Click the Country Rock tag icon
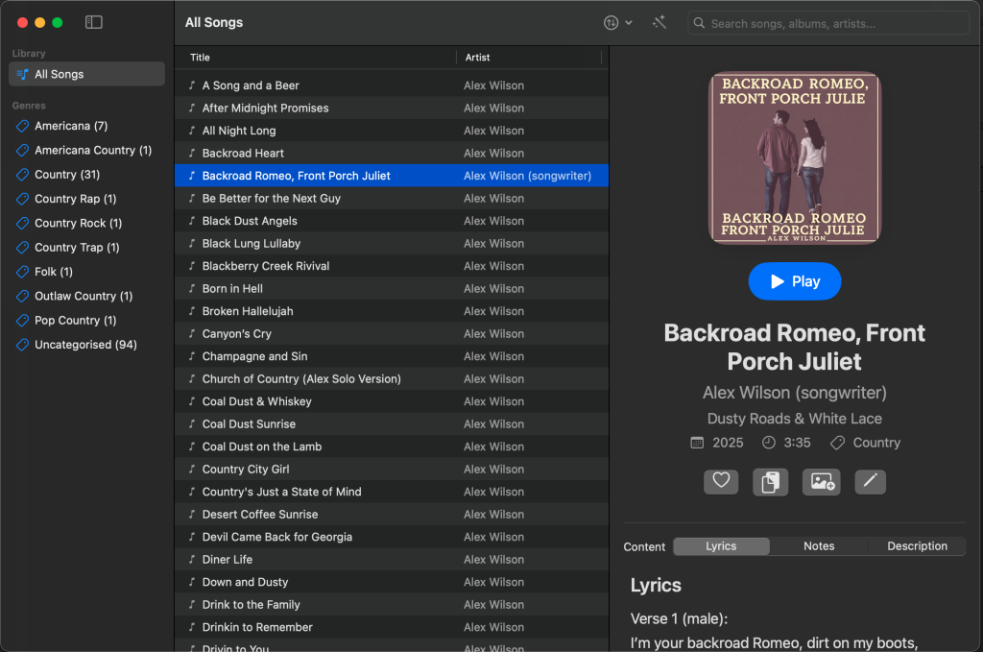 [23, 223]
